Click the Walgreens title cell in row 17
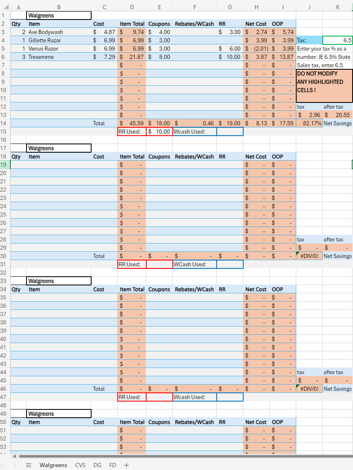This screenshot has width=353, height=470. [x=59, y=148]
